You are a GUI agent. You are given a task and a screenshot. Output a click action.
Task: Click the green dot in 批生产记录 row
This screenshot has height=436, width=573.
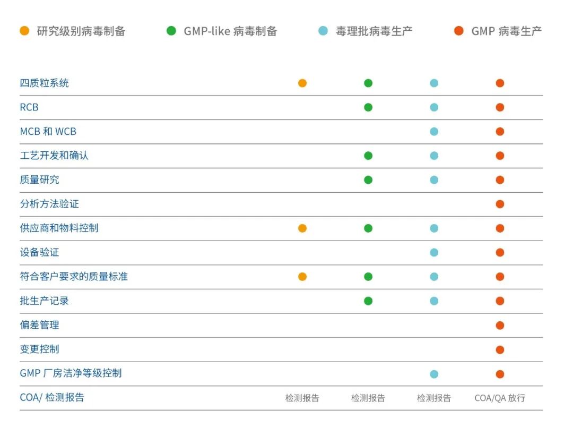[368, 301]
